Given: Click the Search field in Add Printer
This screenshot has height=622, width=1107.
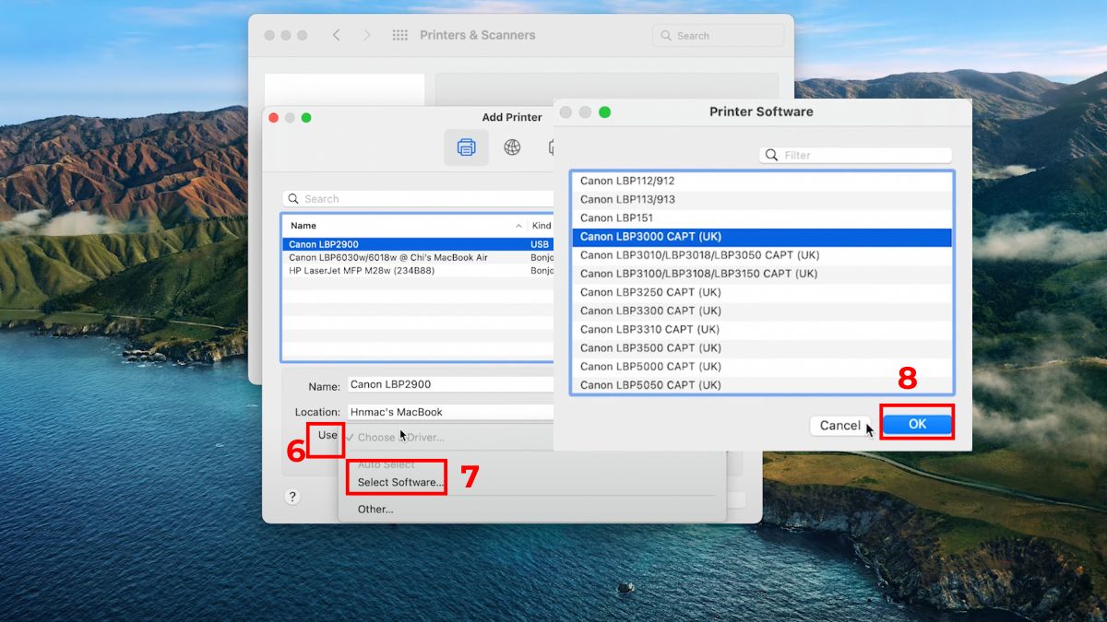Looking at the screenshot, I should click(418, 198).
